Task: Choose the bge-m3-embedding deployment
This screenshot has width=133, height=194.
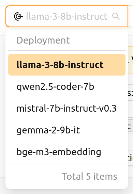Action: point(67,152)
